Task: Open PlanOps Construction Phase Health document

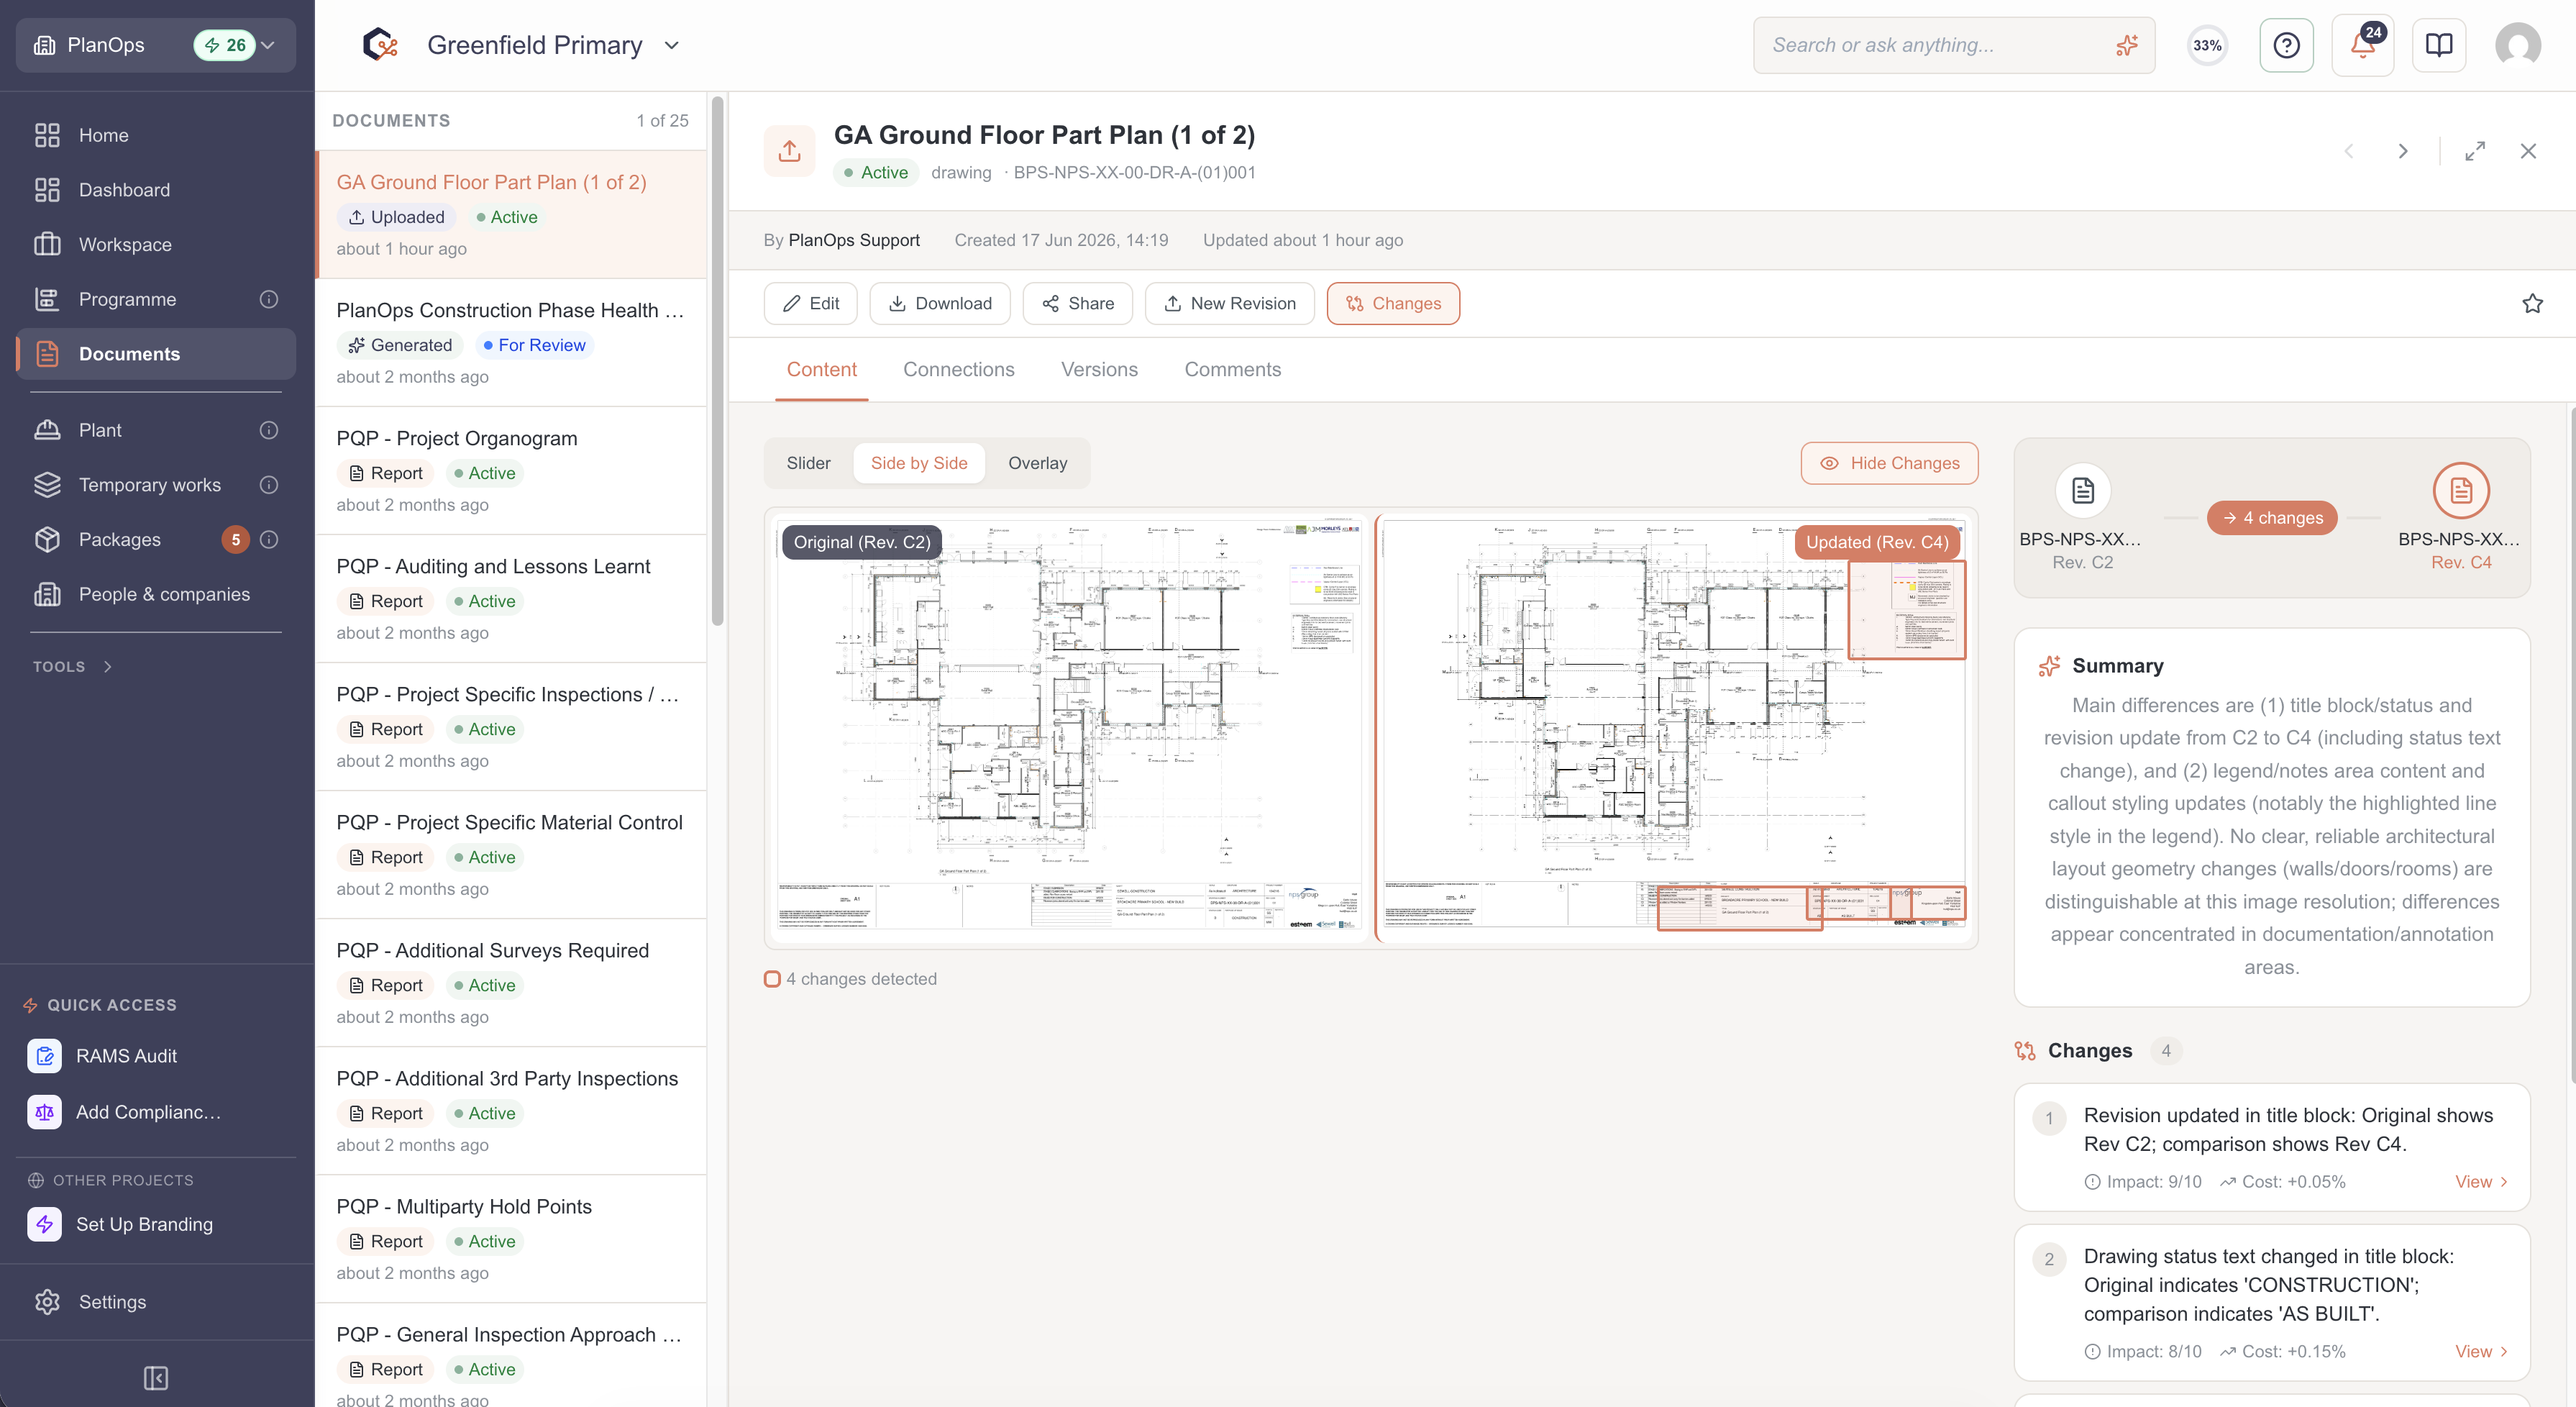Action: click(511, 342)
